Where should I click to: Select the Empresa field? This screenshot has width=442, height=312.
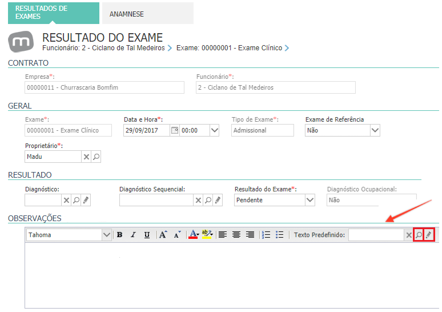[x=105, y=87]
